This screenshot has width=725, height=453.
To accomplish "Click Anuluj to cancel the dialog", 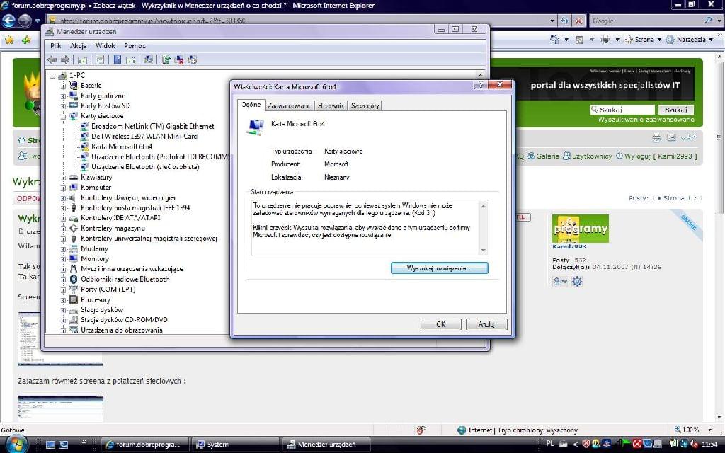I will click(486, 324).
